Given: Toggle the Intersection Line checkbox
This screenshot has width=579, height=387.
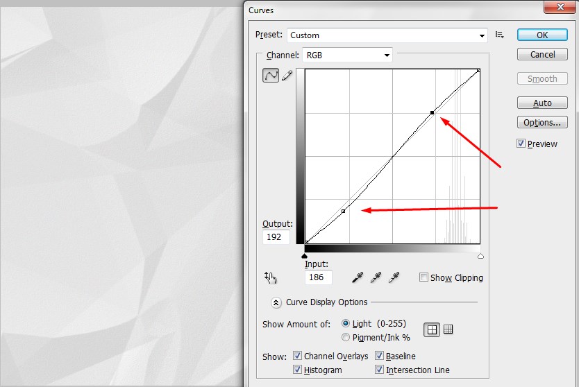Looking at the screenshot, I should pos(379,369).
